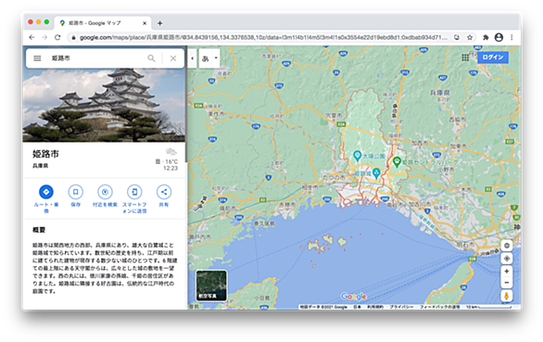This screenshot has height=342, width=543.
Task: Click the Himeji Castle photo
Action: [104, 105]
